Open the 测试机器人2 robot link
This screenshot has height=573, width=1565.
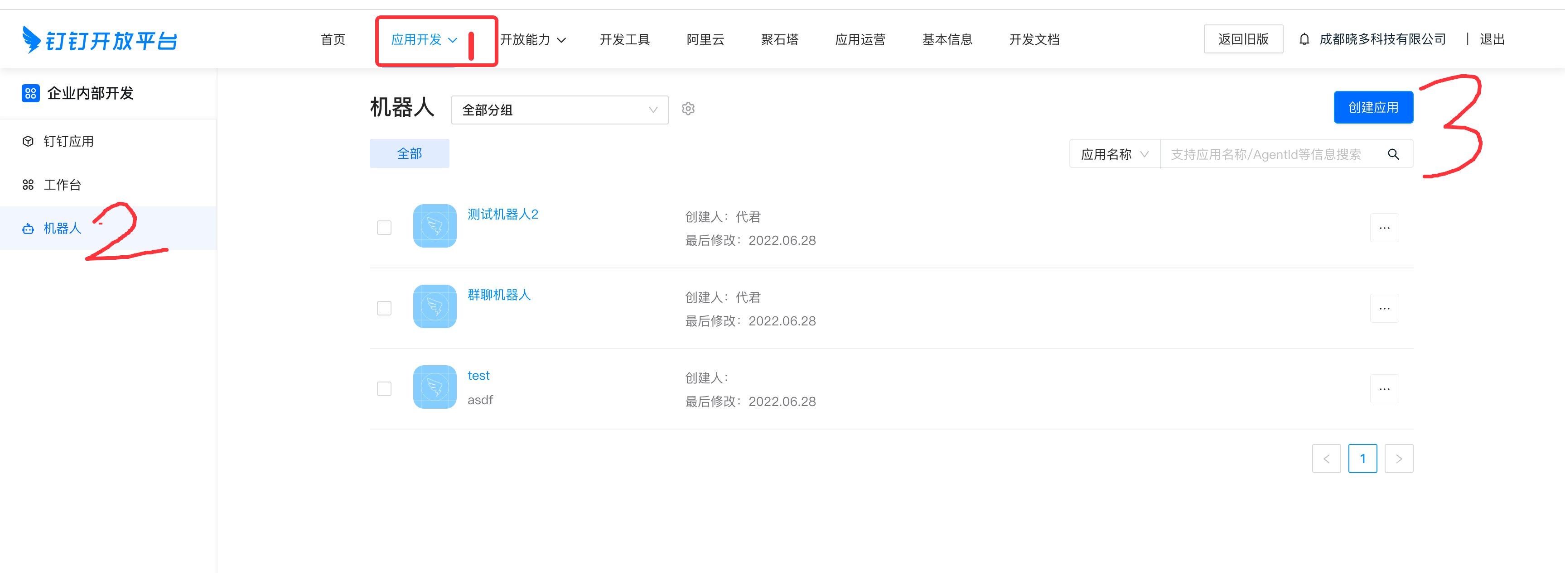pos(502,214)
